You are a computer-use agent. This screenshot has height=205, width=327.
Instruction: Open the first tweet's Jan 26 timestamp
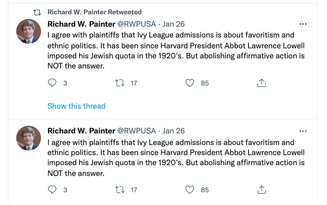coord(174,24)
